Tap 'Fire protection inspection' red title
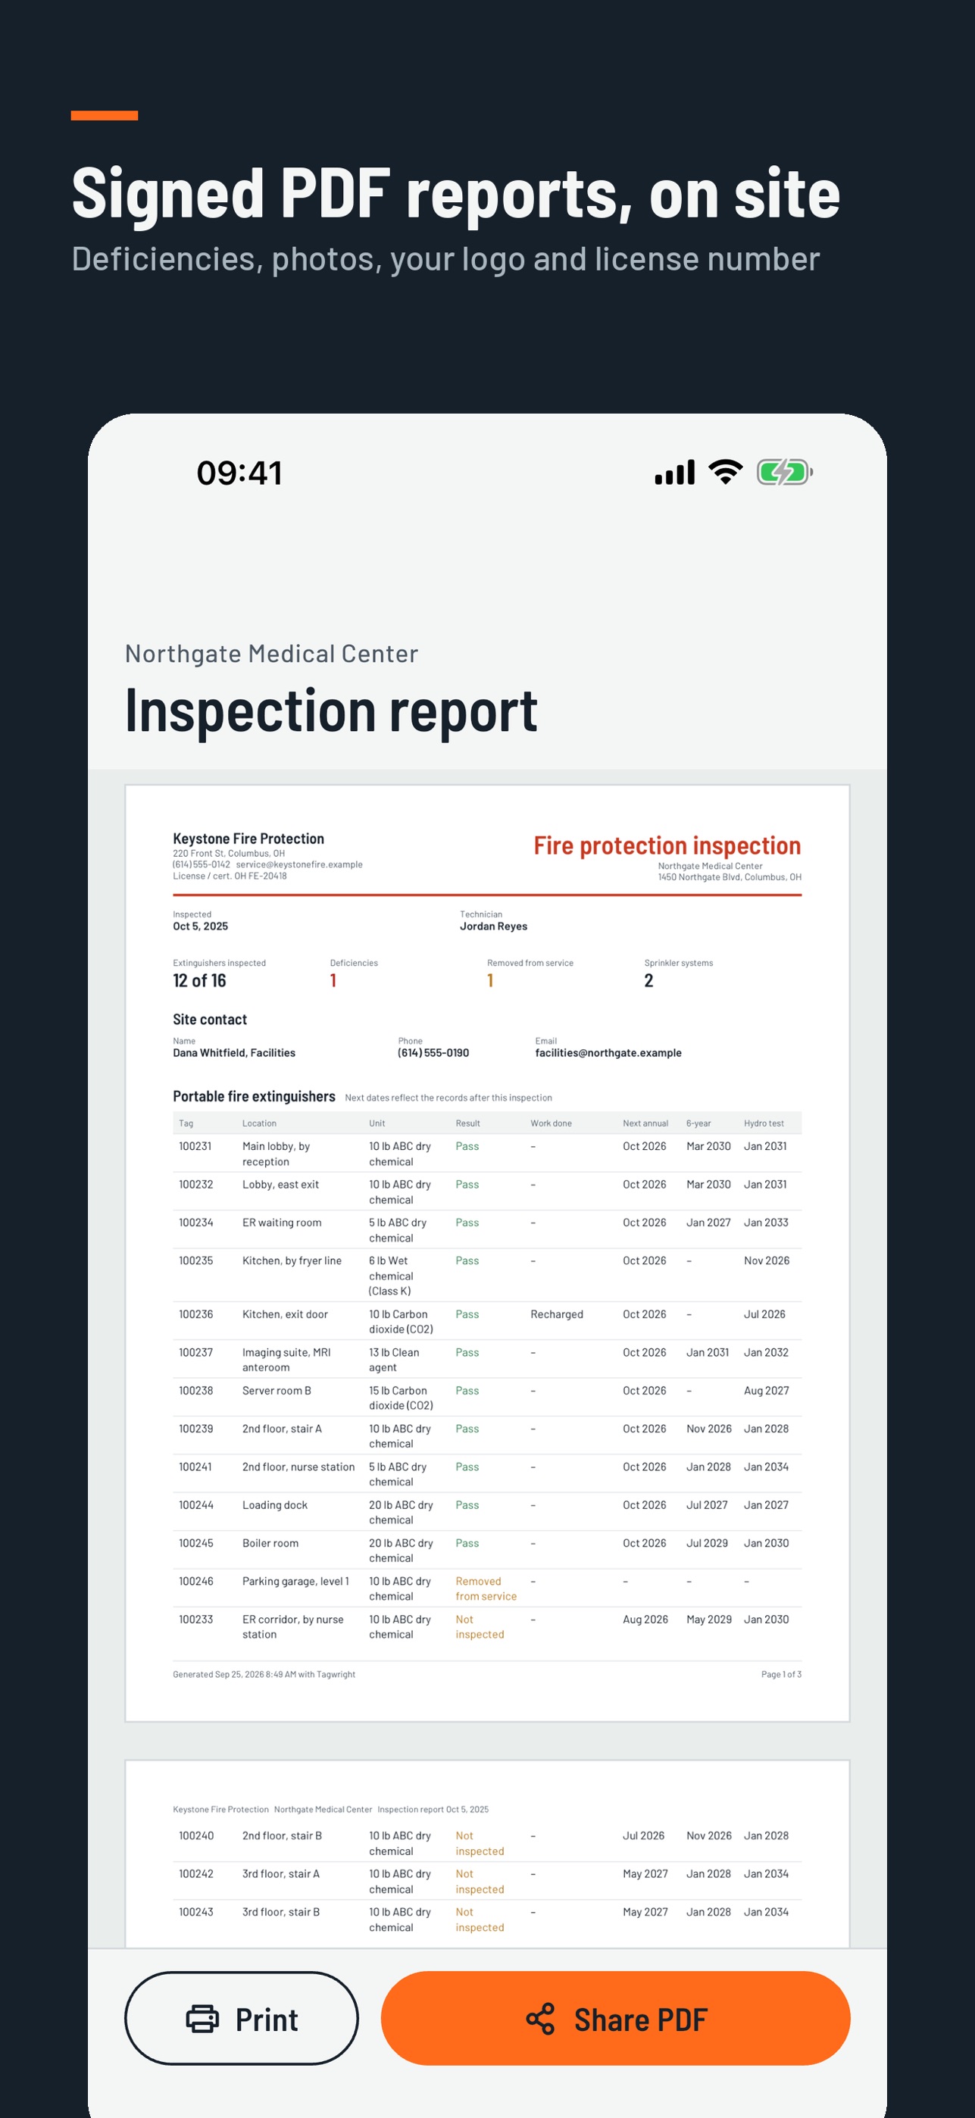Image resolution: width=975 pixels, height=2118 pixels. (667, 845)
